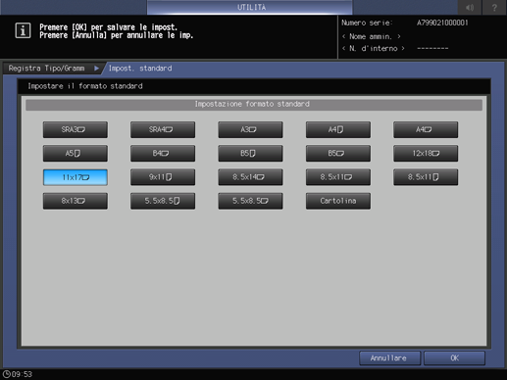Click the breadcrumb arrow after Registra Tipo/Gramm
Screen dimensions: 507x380
(x=96, y=69)
